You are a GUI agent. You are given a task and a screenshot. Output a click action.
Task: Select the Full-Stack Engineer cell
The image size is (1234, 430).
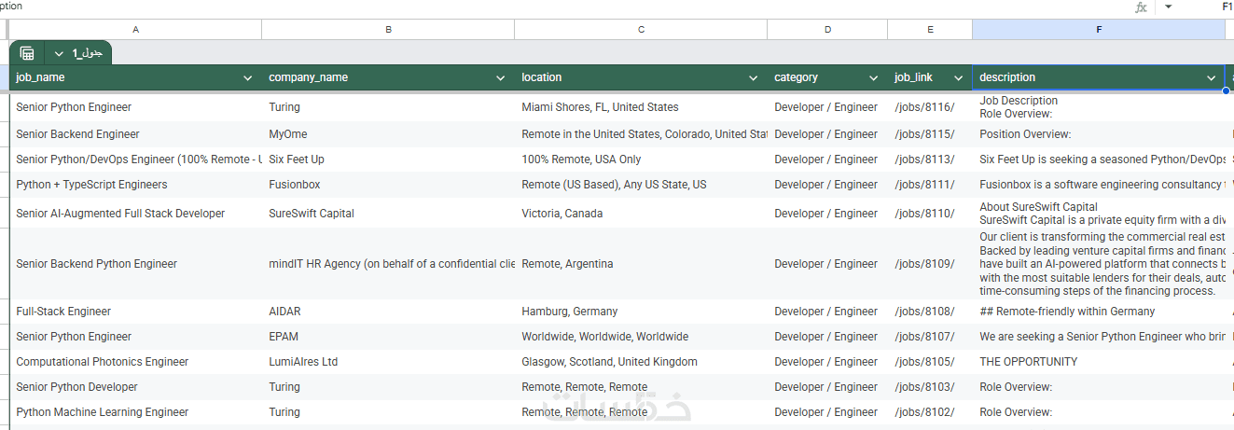[x=135, y=312]
